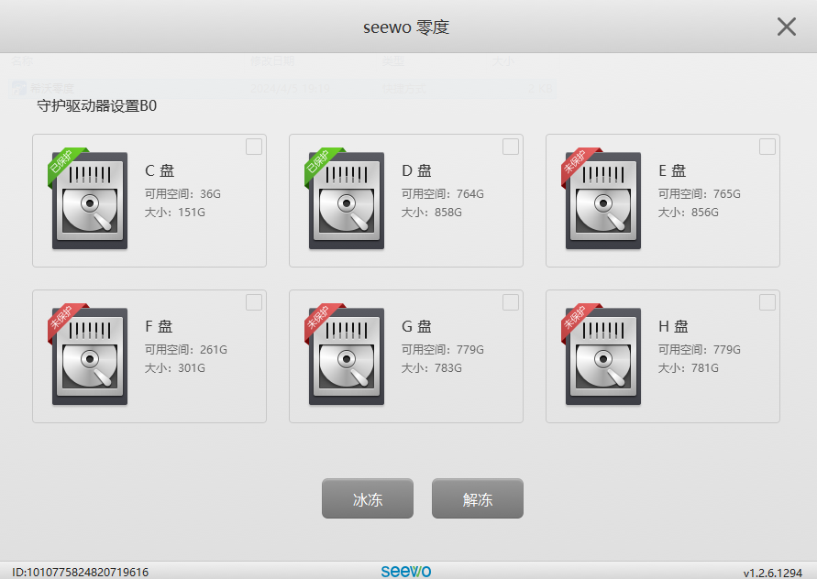
Task: Click the red 未保护 badge on G drive
Action: 316,322
